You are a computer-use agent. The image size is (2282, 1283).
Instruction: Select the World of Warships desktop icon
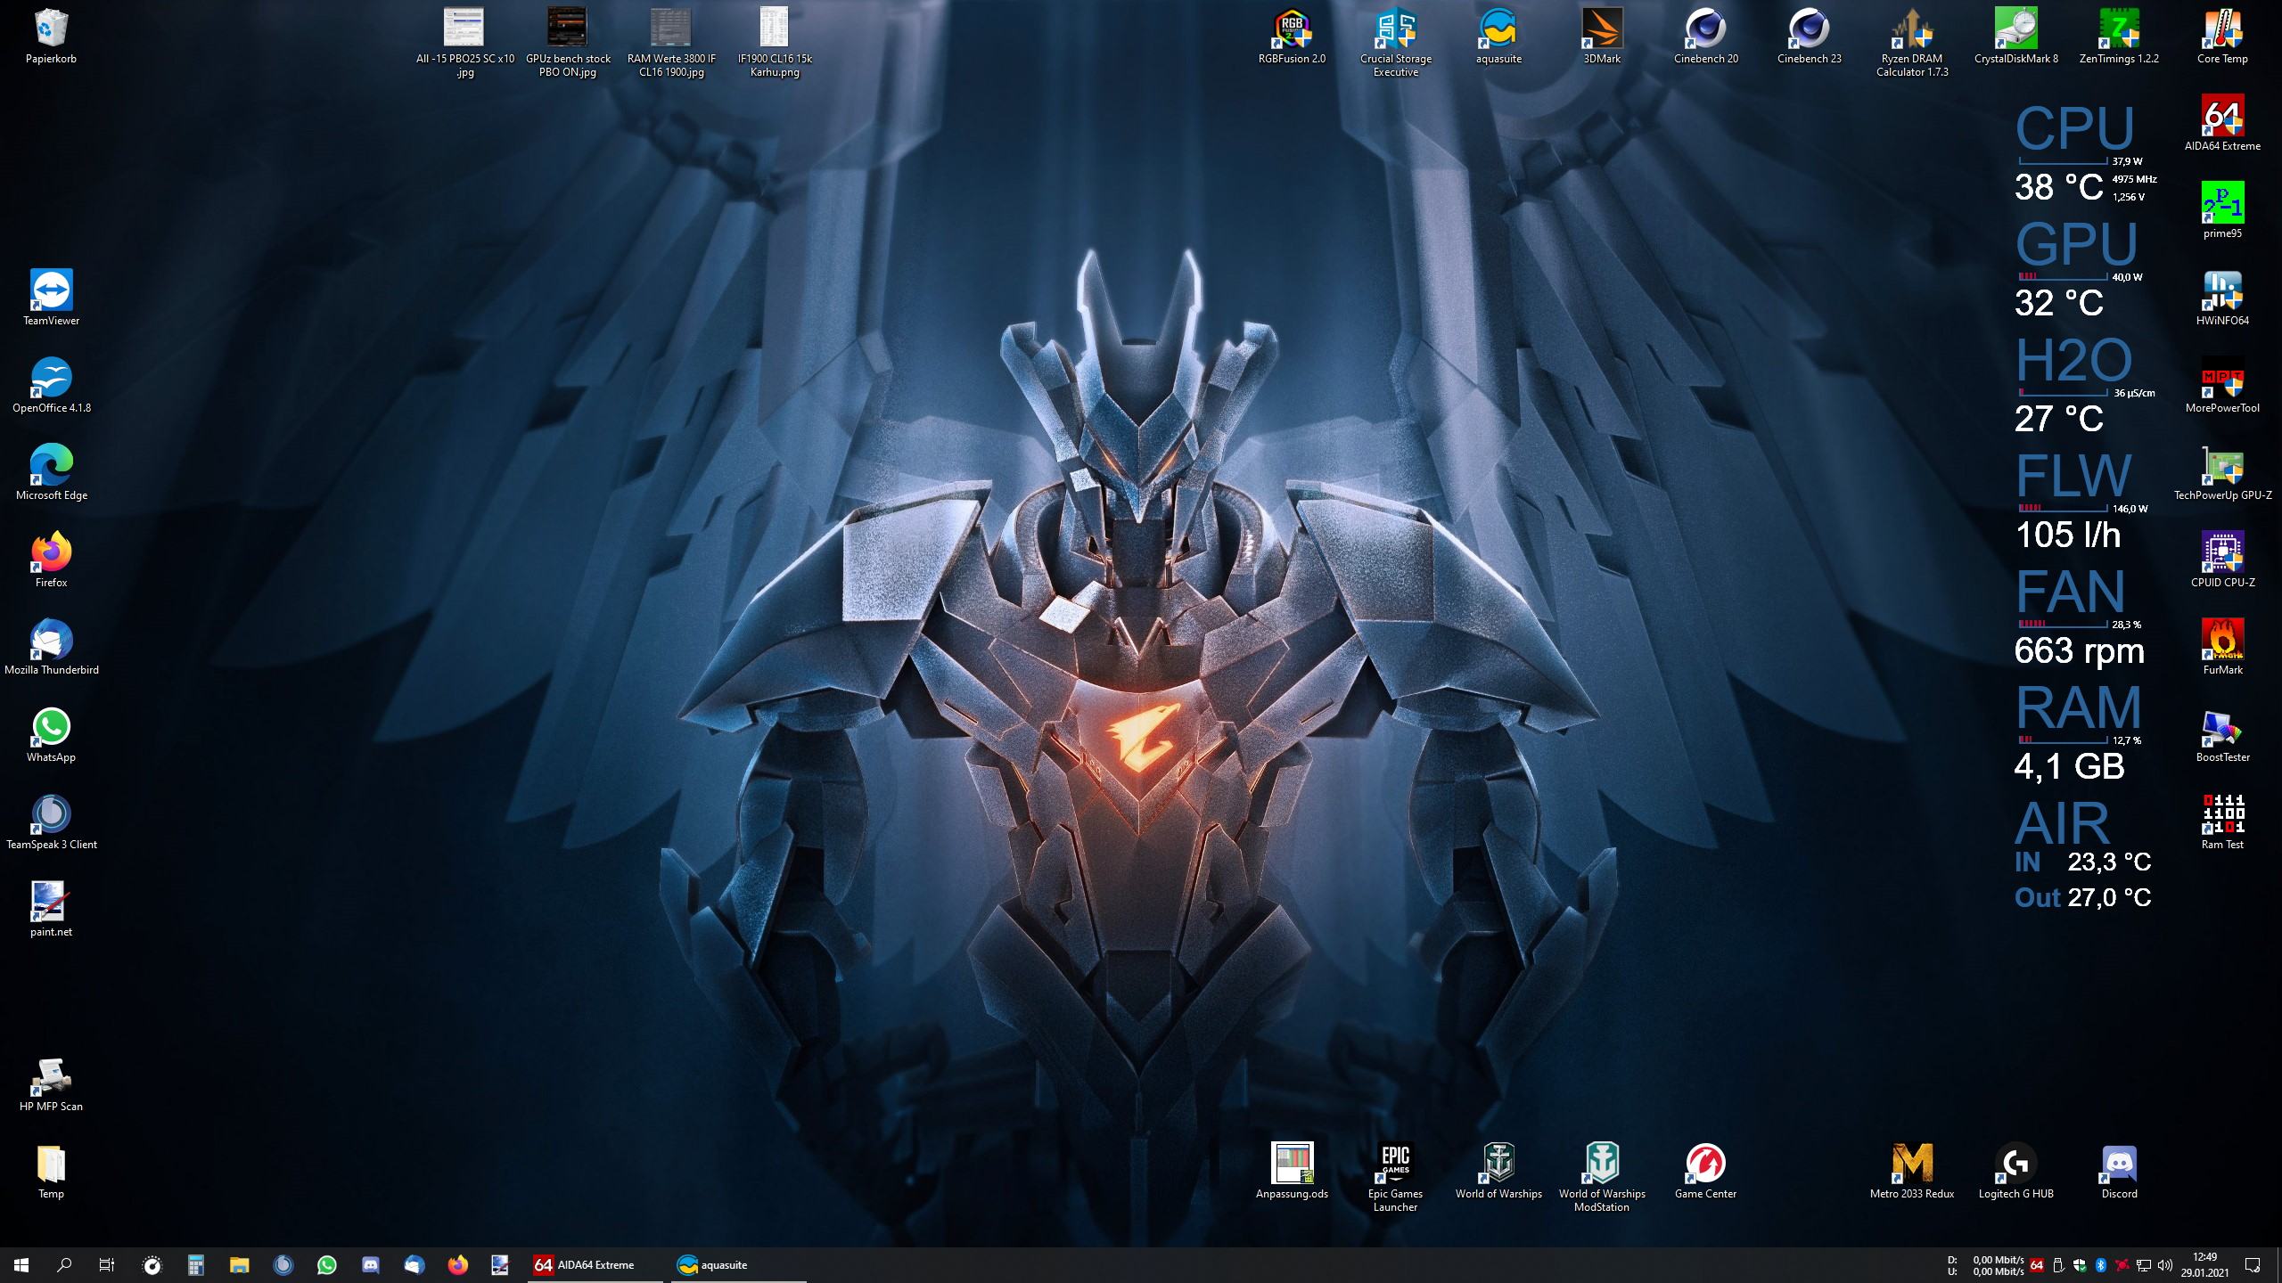coord(1498,1172)
